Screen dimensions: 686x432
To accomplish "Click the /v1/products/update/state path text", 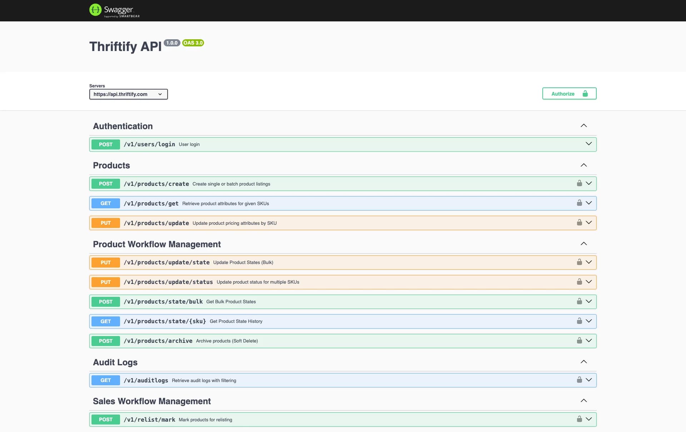I will tap(167, 262).
